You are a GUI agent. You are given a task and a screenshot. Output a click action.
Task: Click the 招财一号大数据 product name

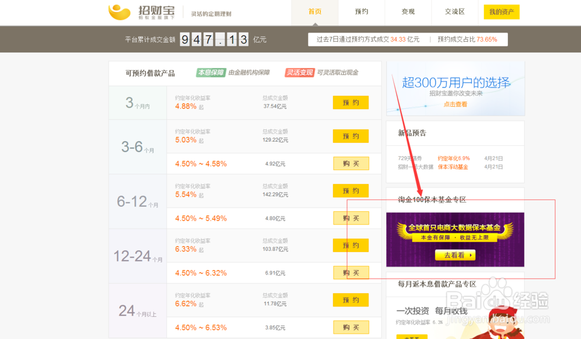point(415,167)
